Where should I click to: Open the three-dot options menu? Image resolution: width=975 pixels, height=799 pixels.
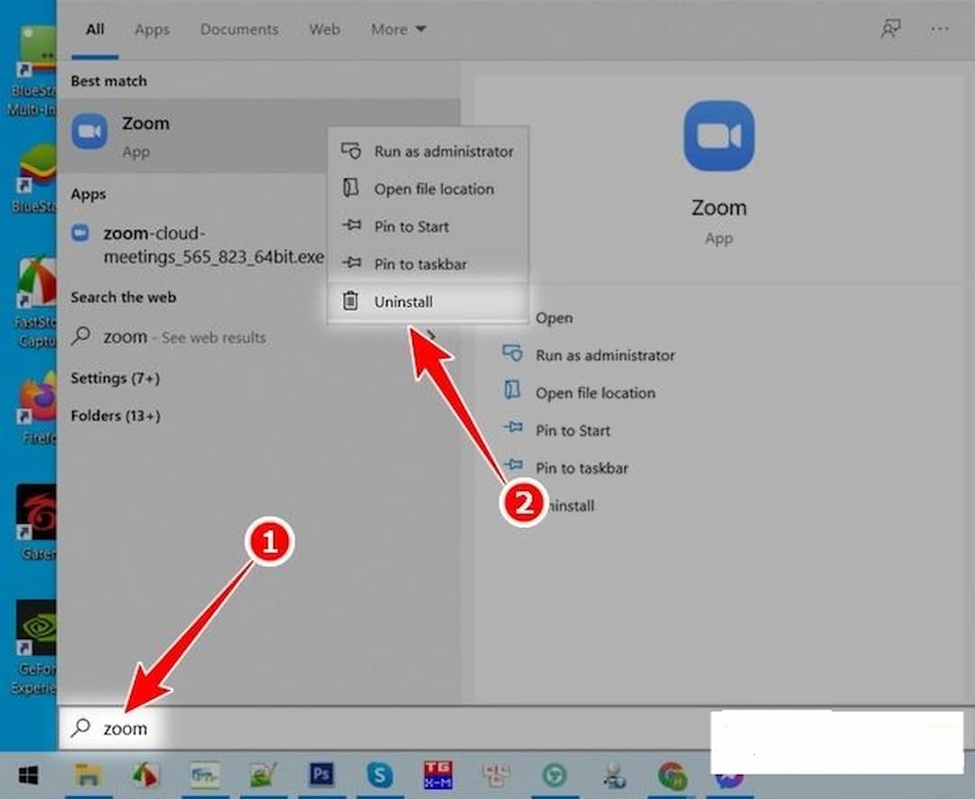click(x=940, y=29)
